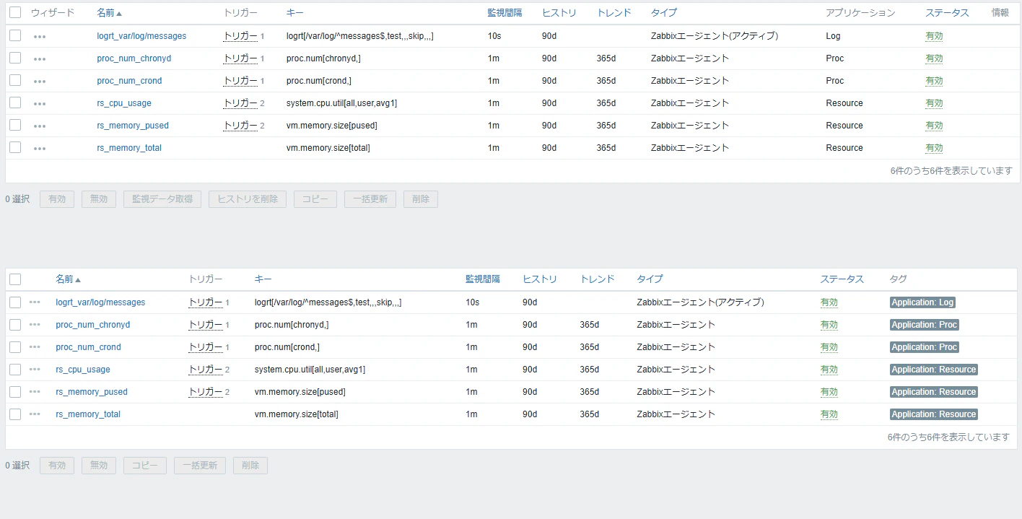Tick checkbox for proc_num_crond in lower table
1022x519 pixels.
(15, 346)
